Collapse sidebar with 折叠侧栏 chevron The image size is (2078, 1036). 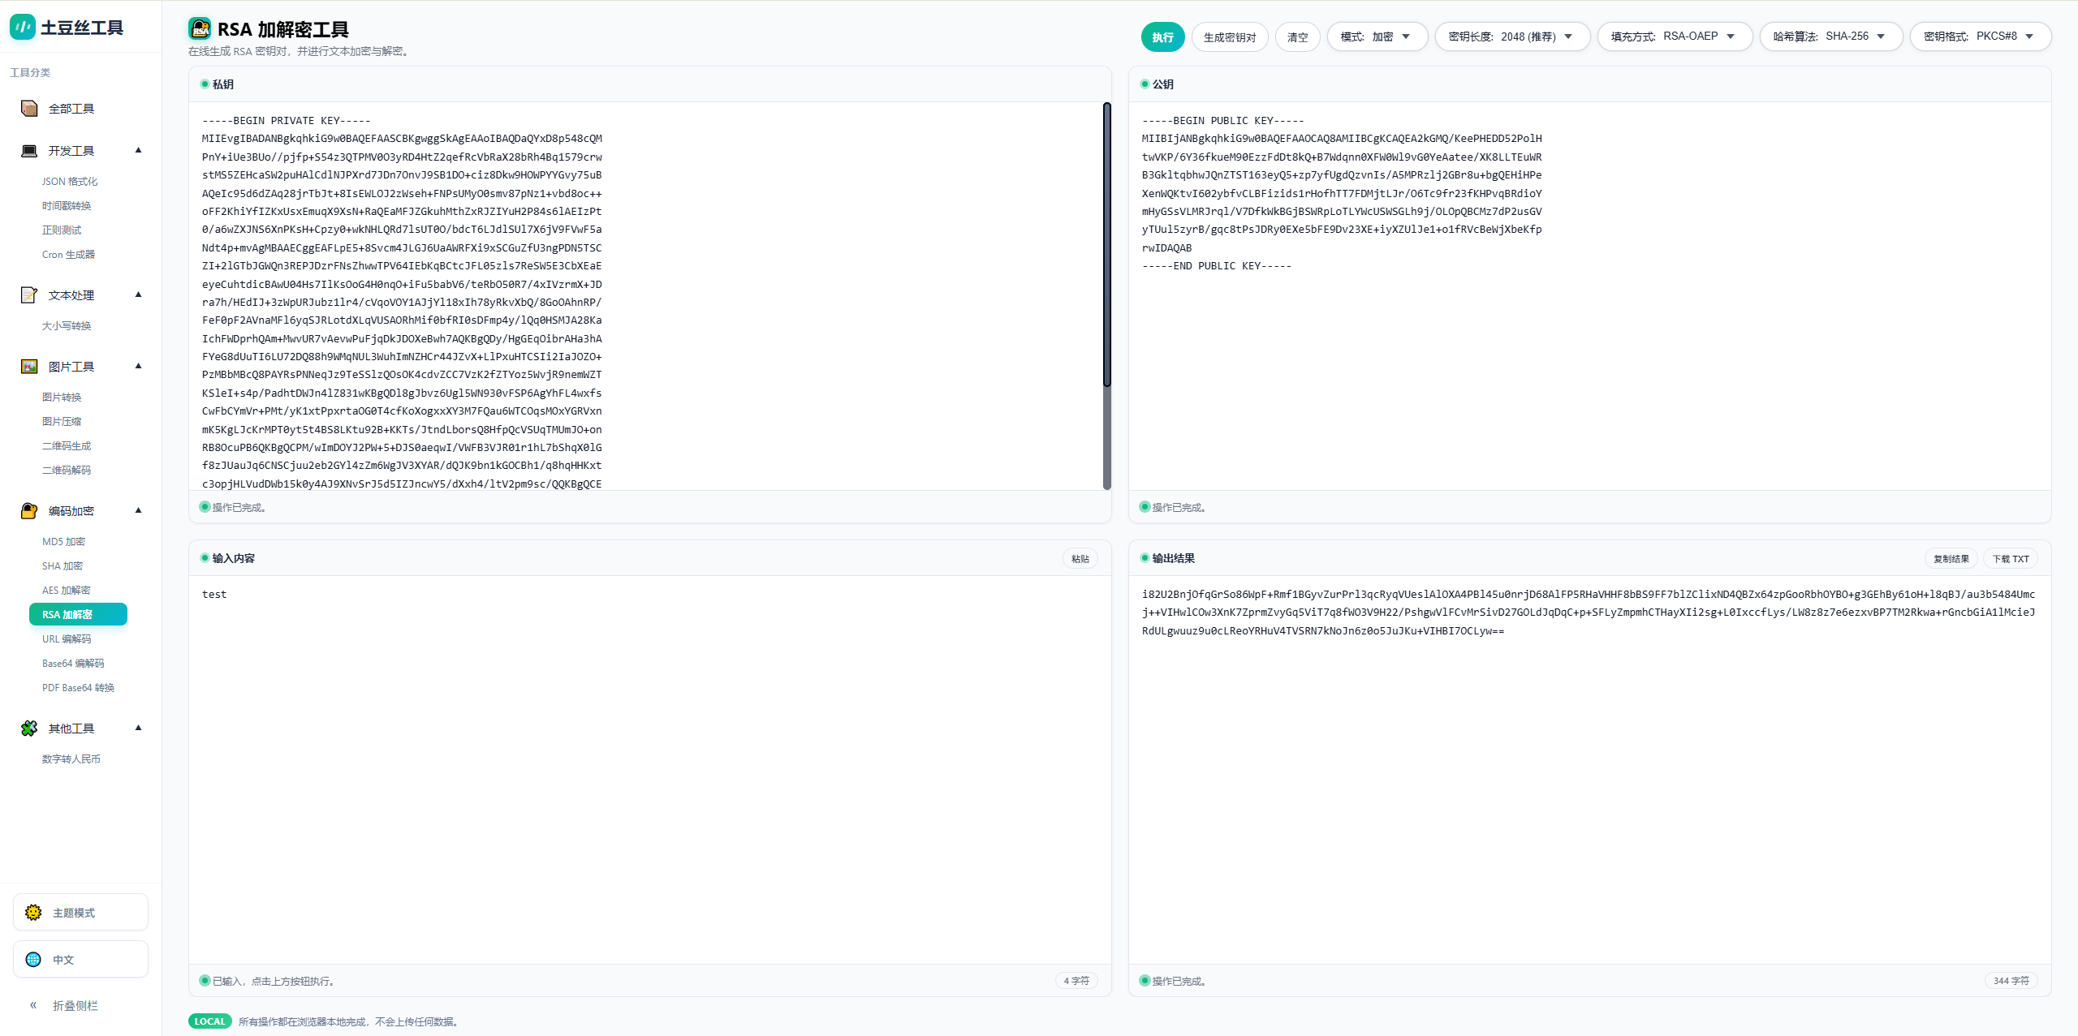[33, 1005]
